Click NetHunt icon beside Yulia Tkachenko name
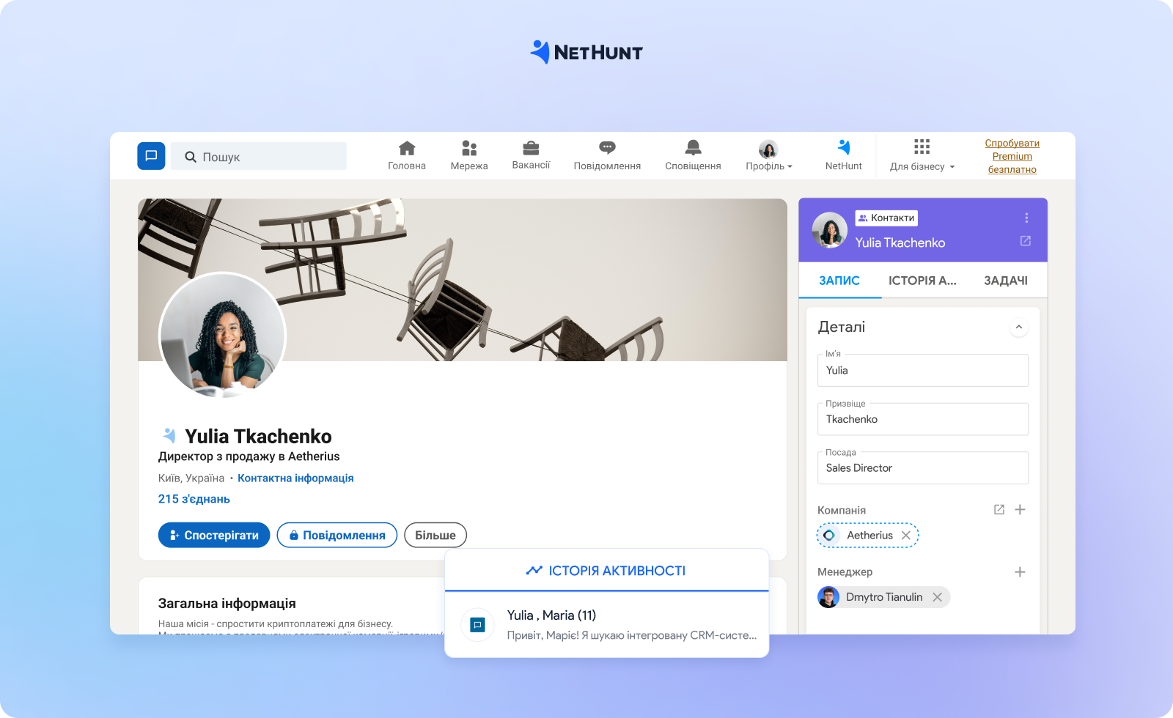Viewport: 1173px width, 718px height. click(169, 435)
